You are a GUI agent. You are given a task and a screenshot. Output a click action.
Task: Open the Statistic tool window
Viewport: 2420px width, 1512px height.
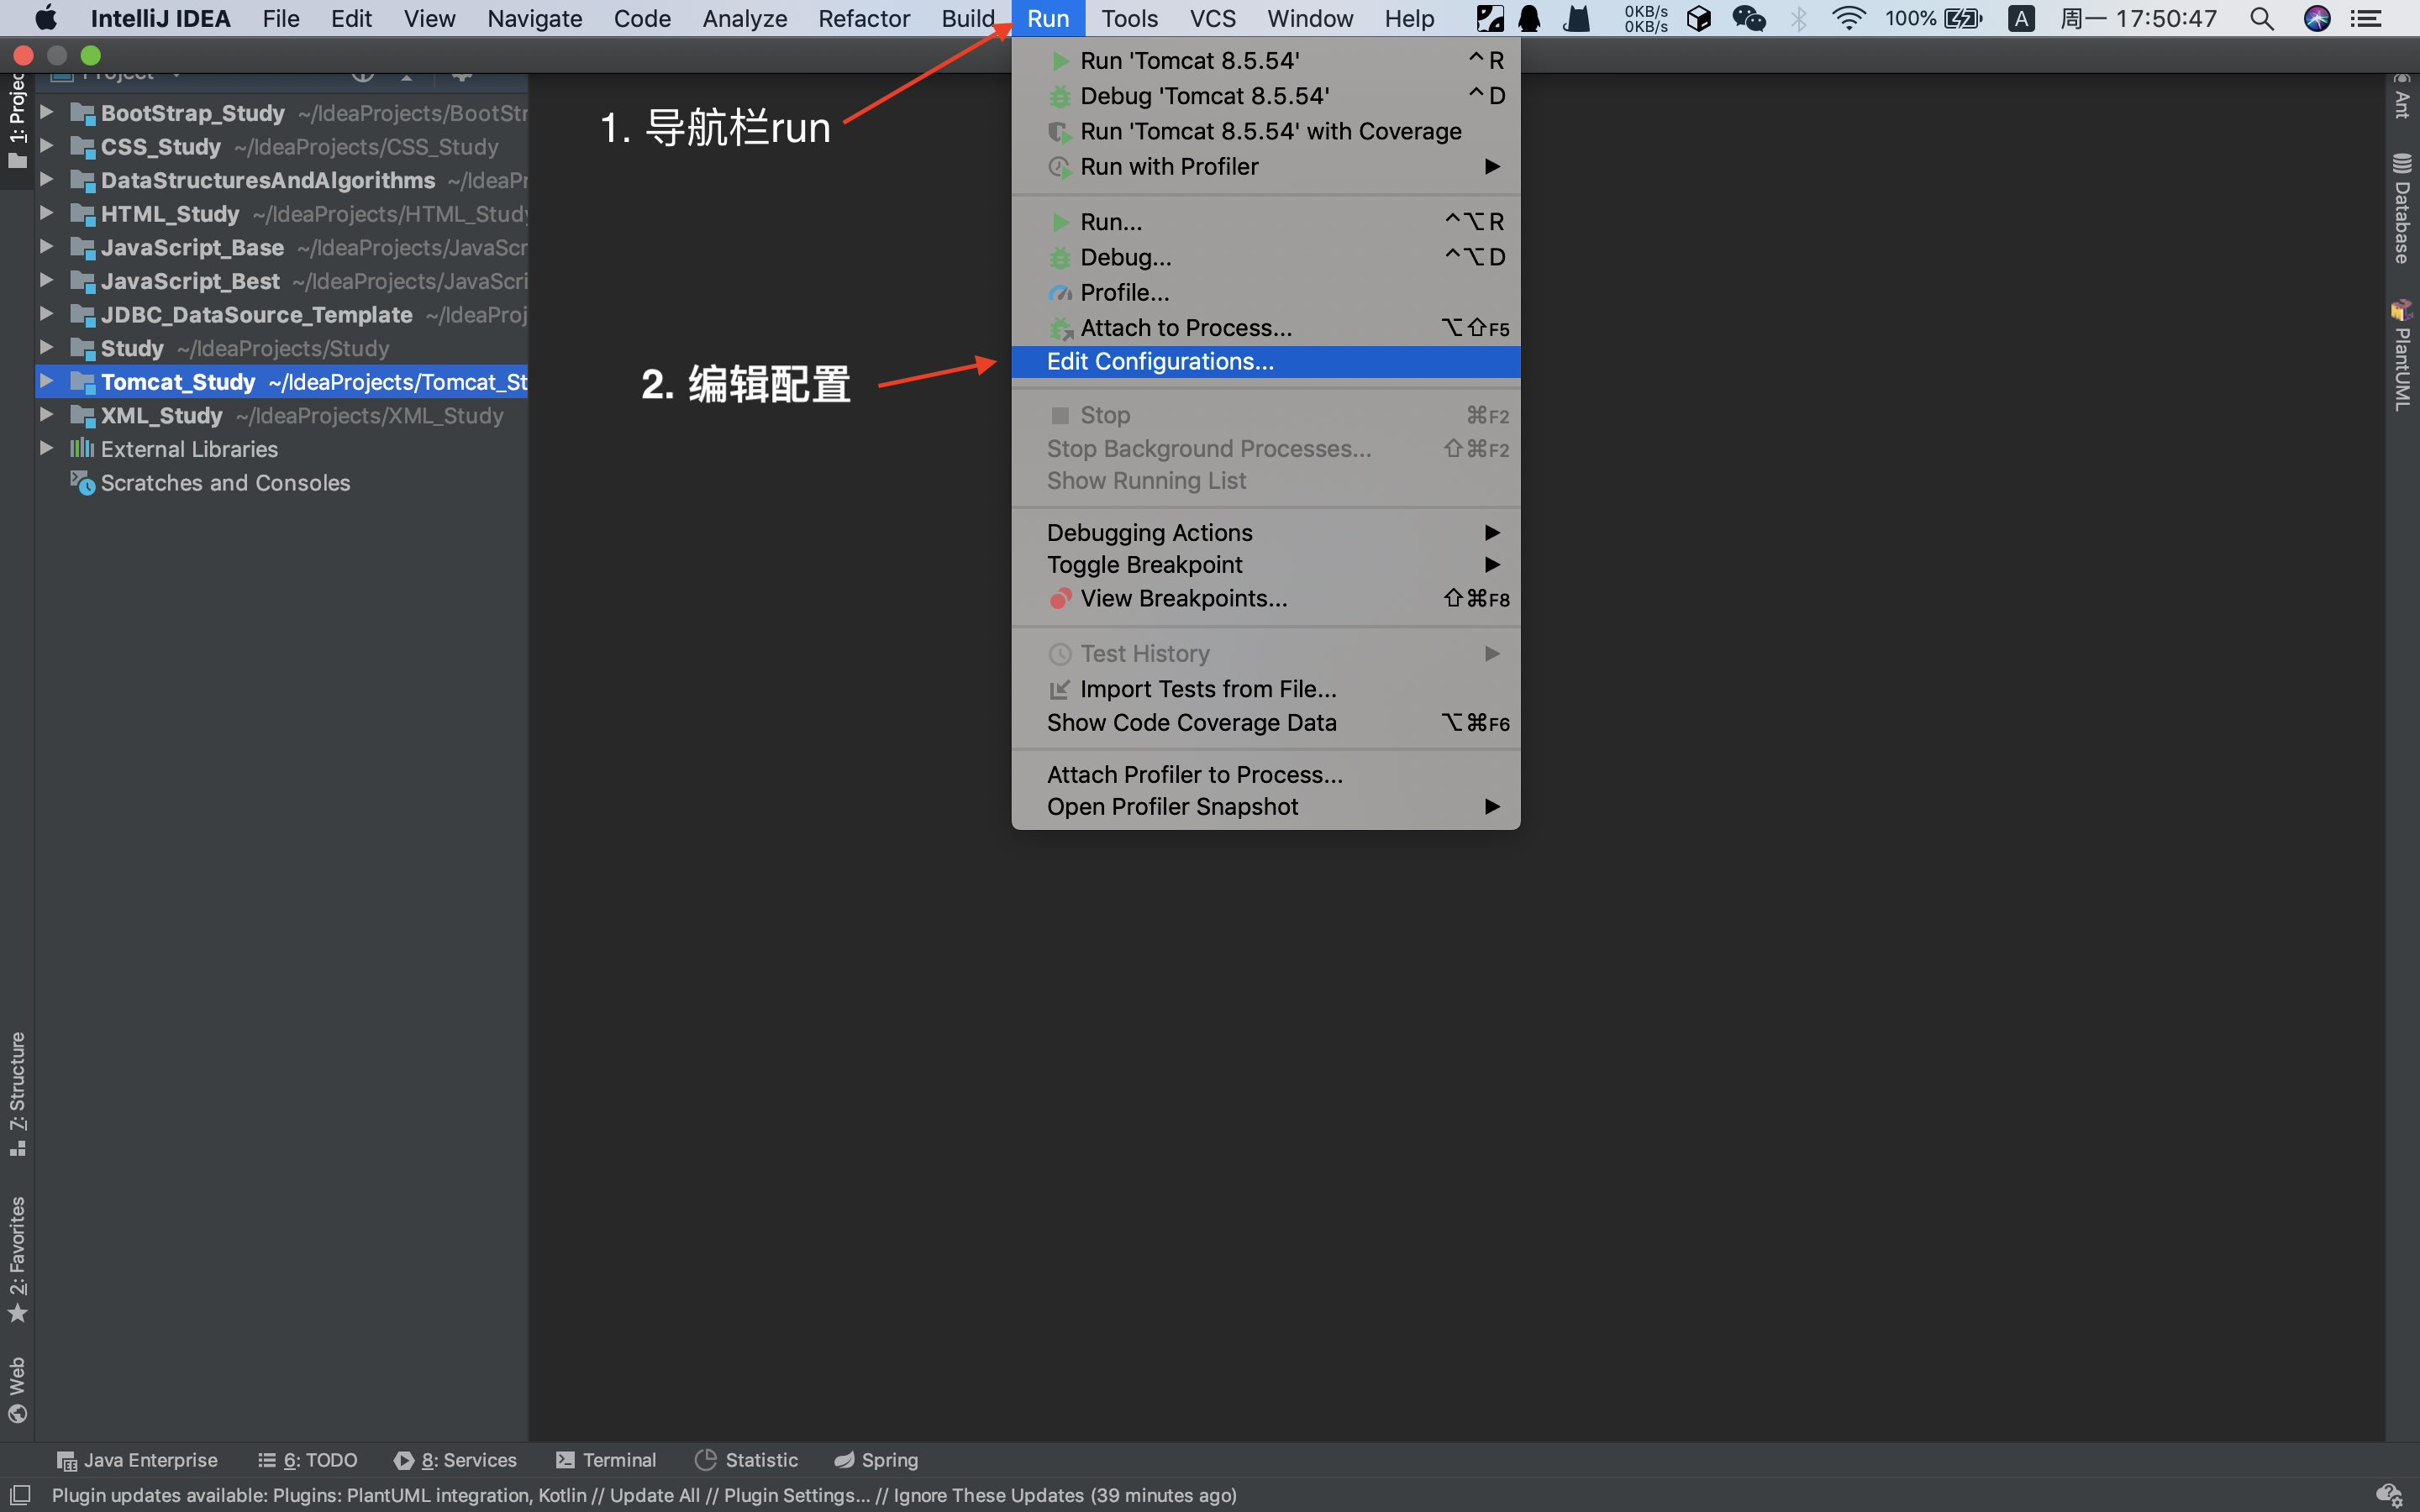(747, 1459)
